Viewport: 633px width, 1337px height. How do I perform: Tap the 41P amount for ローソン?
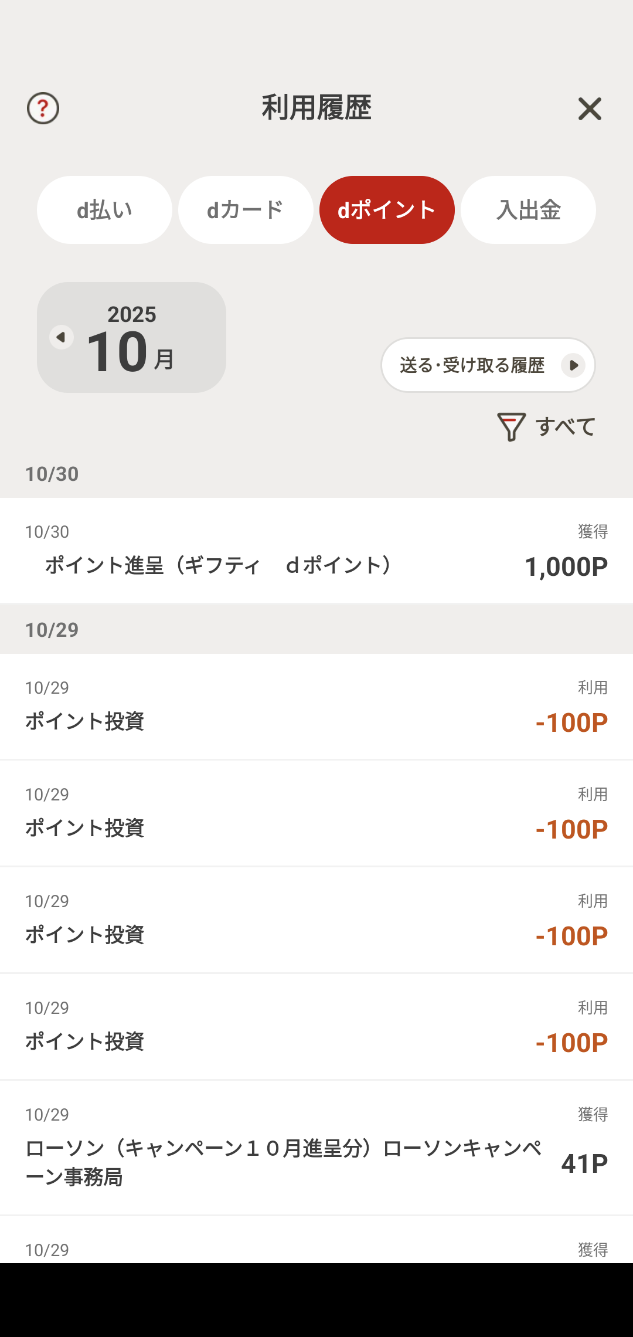(x=584, y=1163)
